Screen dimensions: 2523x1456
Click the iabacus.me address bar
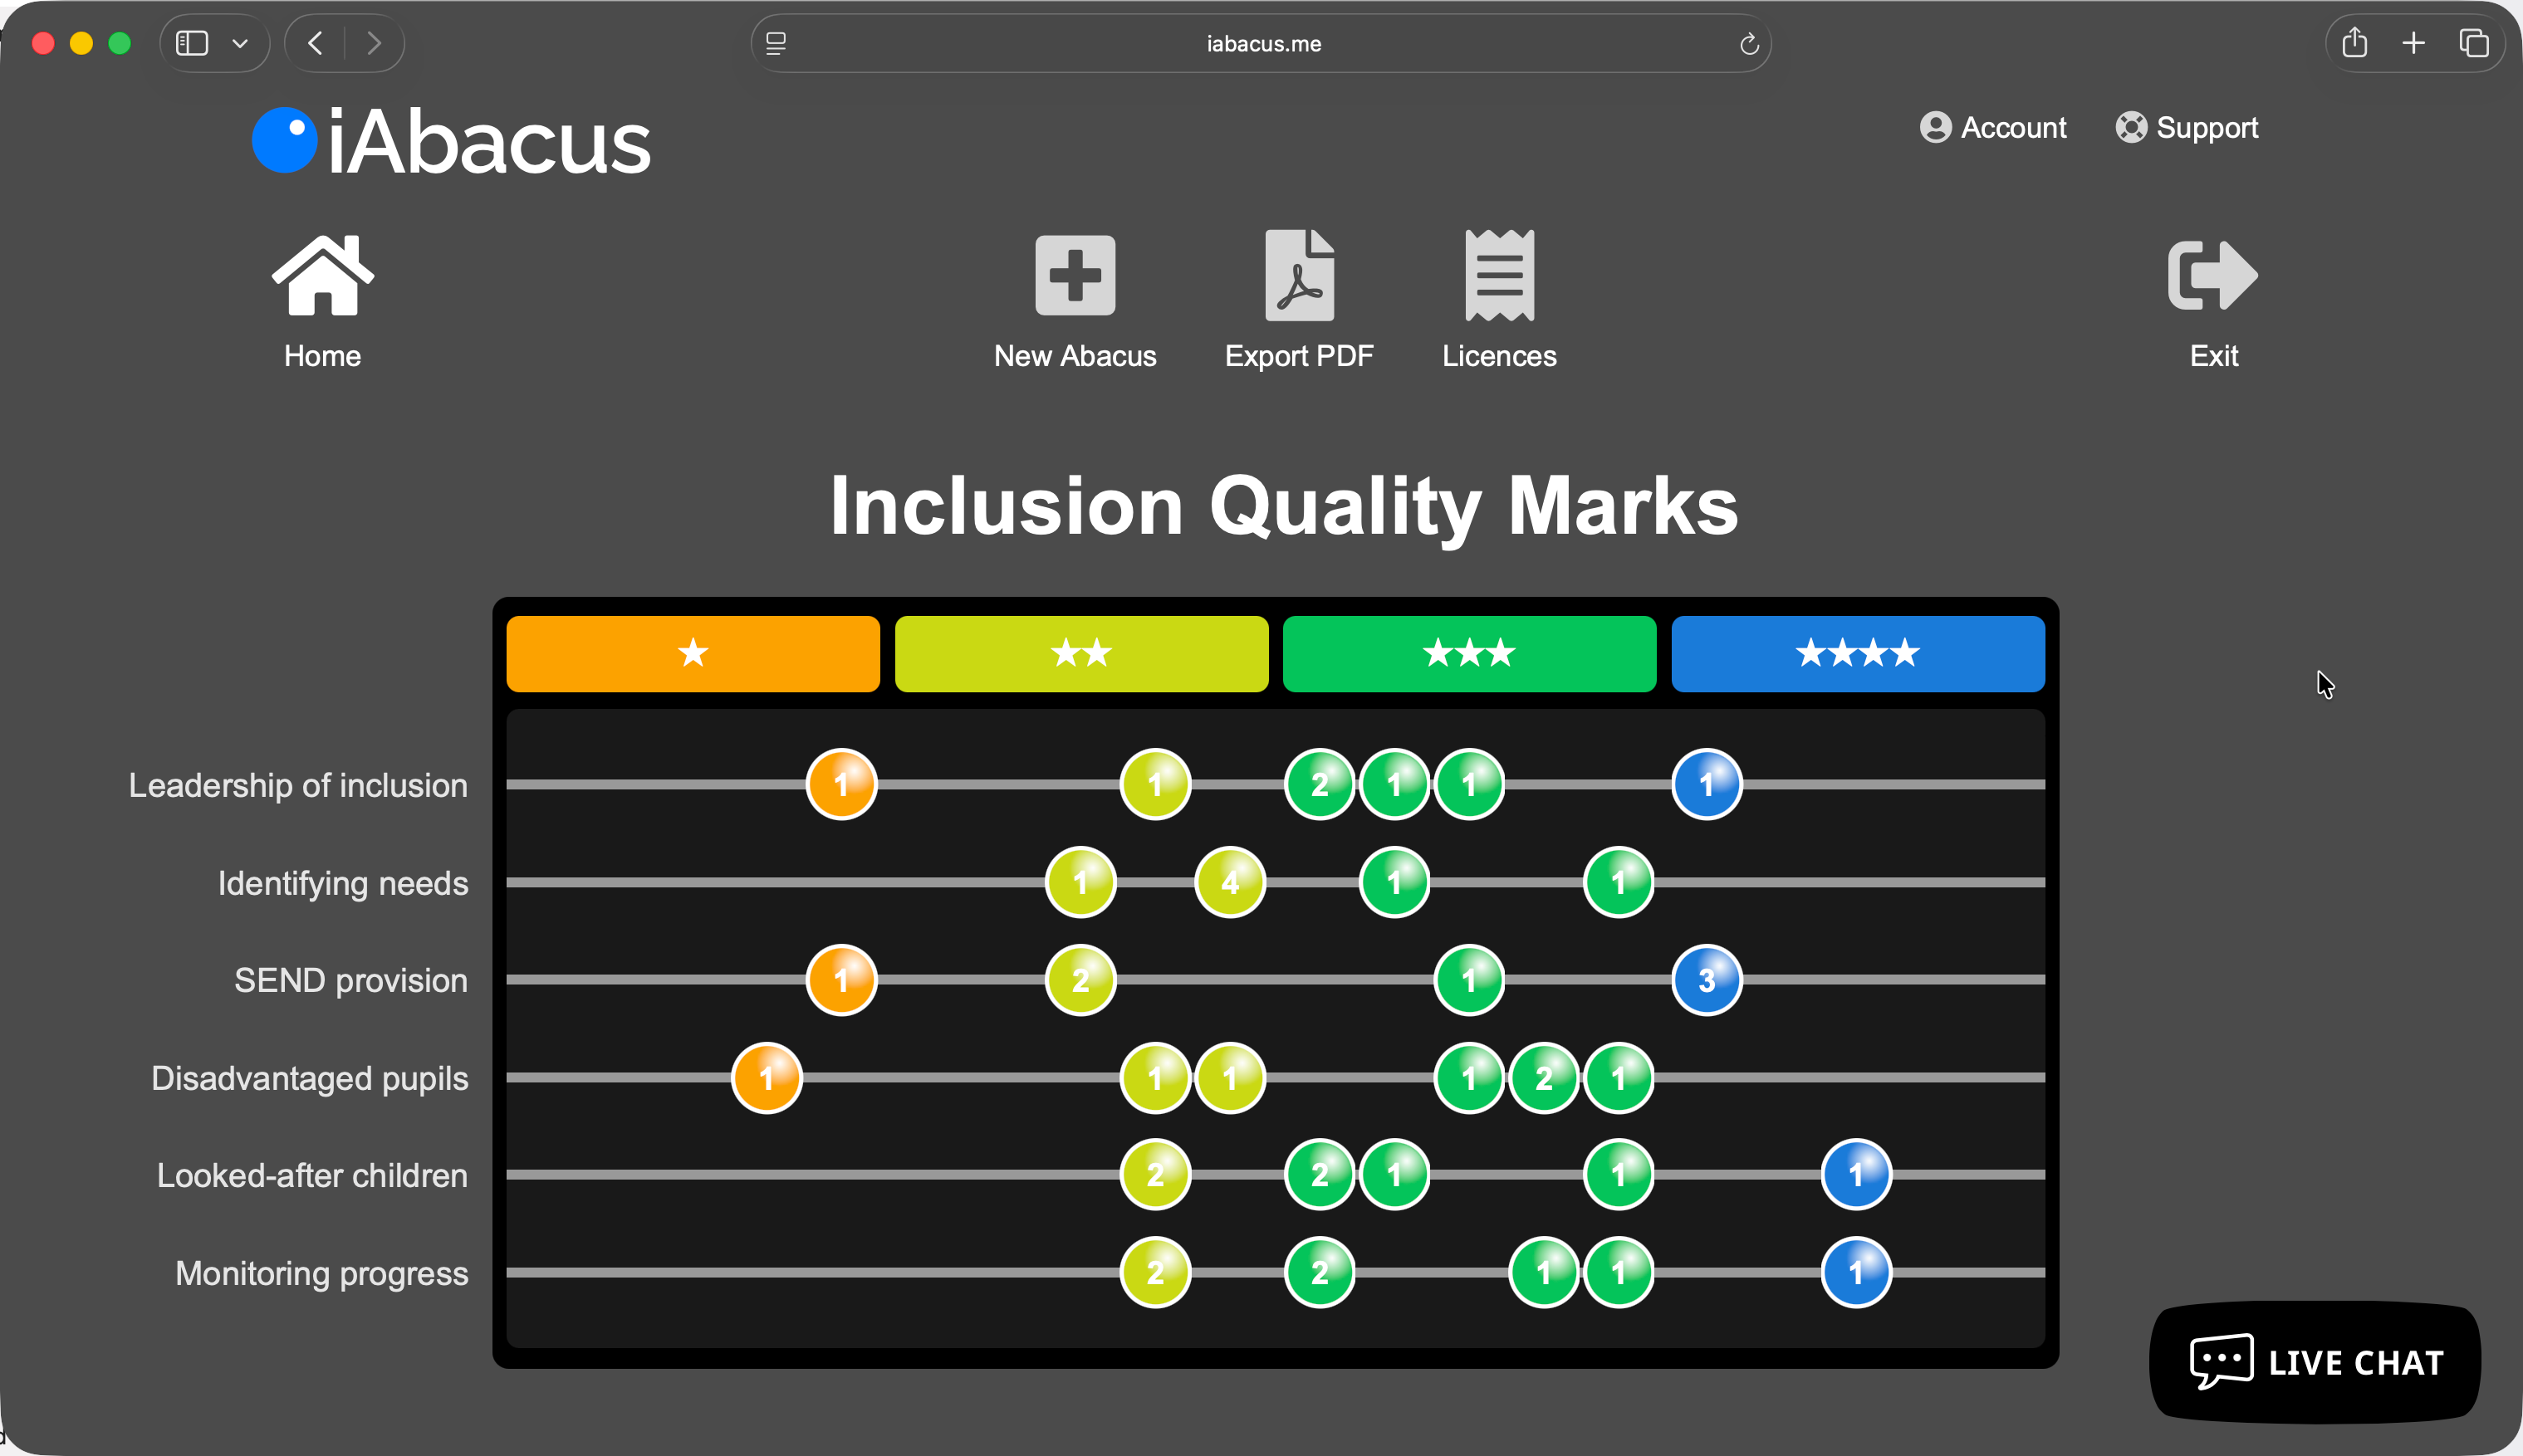(1261, 43)
